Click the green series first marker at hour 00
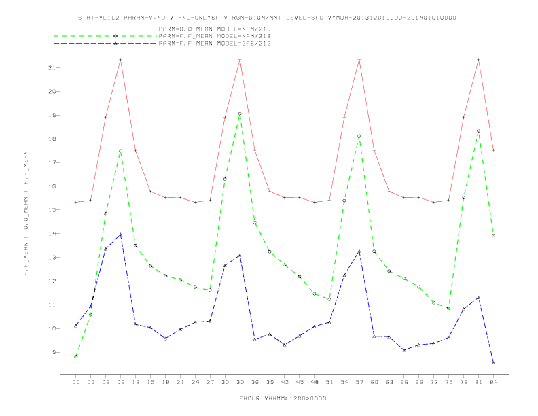This screenshot has height=416, width=538. pos(76,357)
